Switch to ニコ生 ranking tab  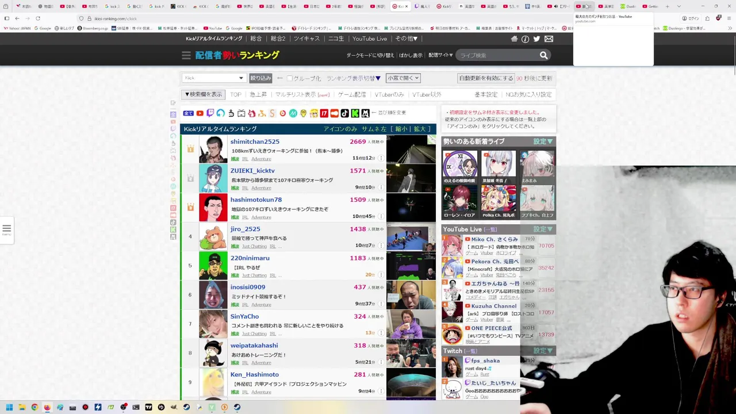click(x=336, y=39)
